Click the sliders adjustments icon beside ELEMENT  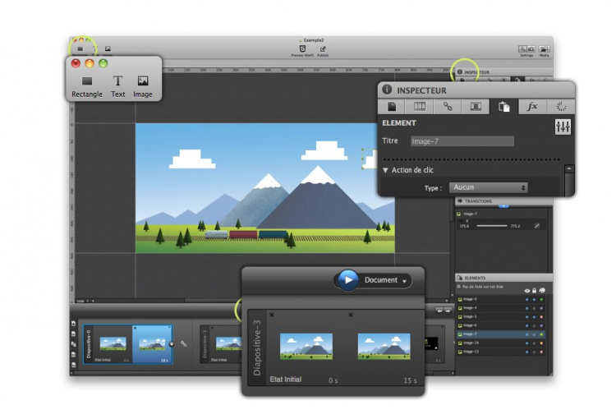(x=563, y=127)
